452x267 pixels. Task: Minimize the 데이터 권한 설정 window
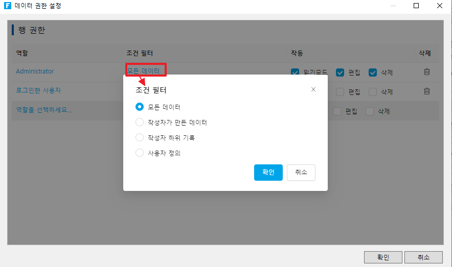pos(392,6)
